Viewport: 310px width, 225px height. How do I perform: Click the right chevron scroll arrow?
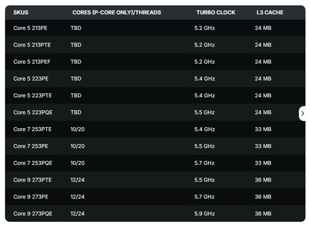pos(303,113)
